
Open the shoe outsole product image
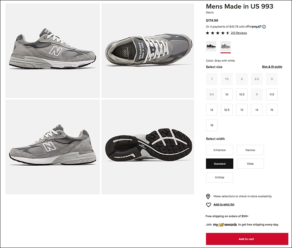coord(148,147)
